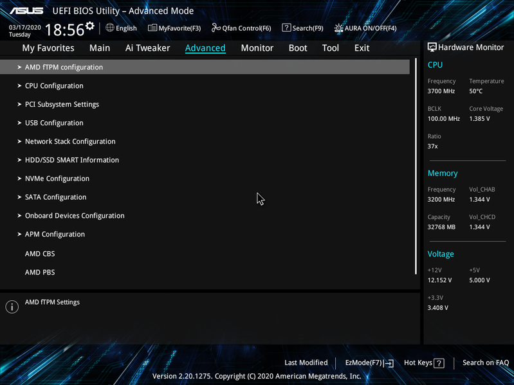
Task: Select English language button
Action: pyautogui.click(x=126, y=28)
